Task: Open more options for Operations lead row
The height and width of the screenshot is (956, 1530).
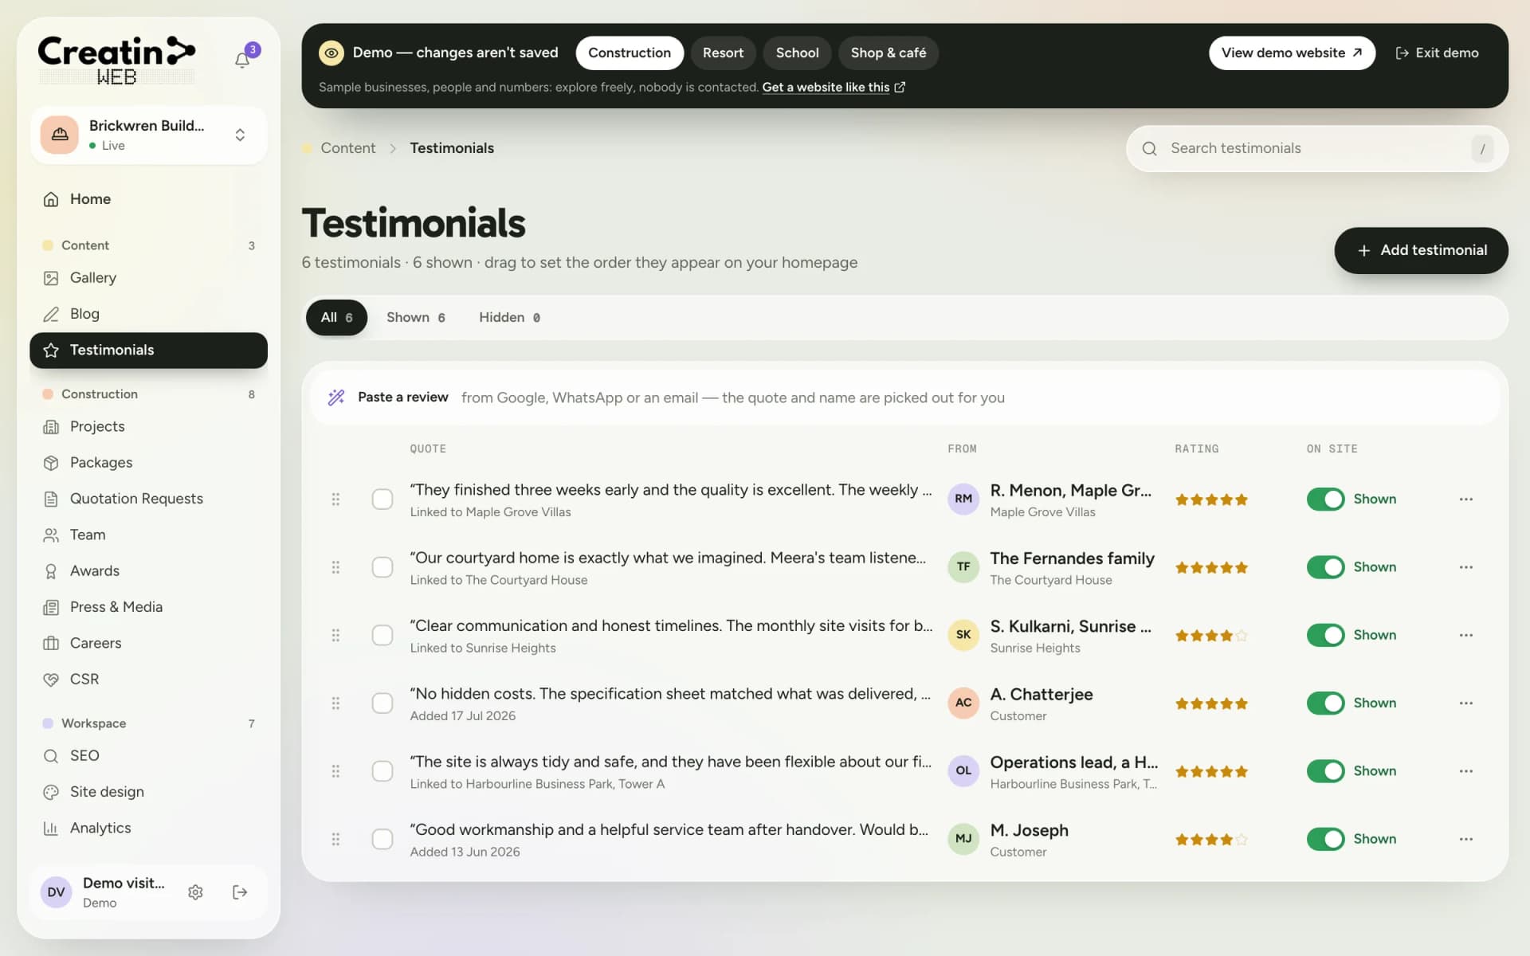Action: coord(1465,771)
